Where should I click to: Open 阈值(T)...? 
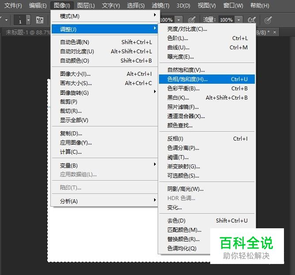pyautogui.click(x=207, y=157)
